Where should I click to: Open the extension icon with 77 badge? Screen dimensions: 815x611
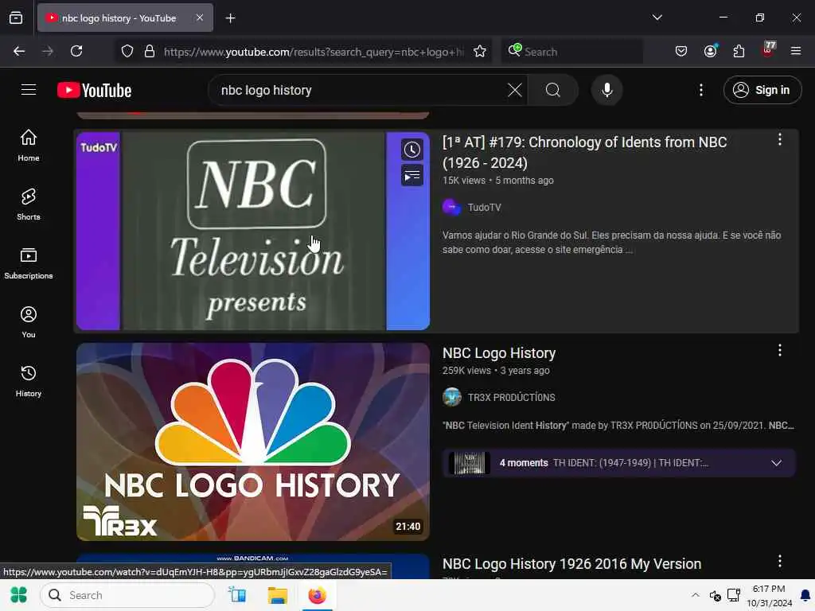pos(768,50)
